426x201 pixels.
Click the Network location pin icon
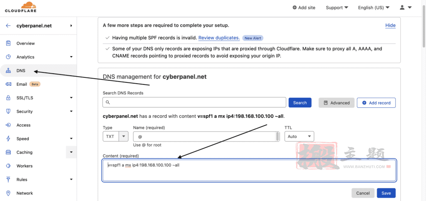[x=8, y=193]
